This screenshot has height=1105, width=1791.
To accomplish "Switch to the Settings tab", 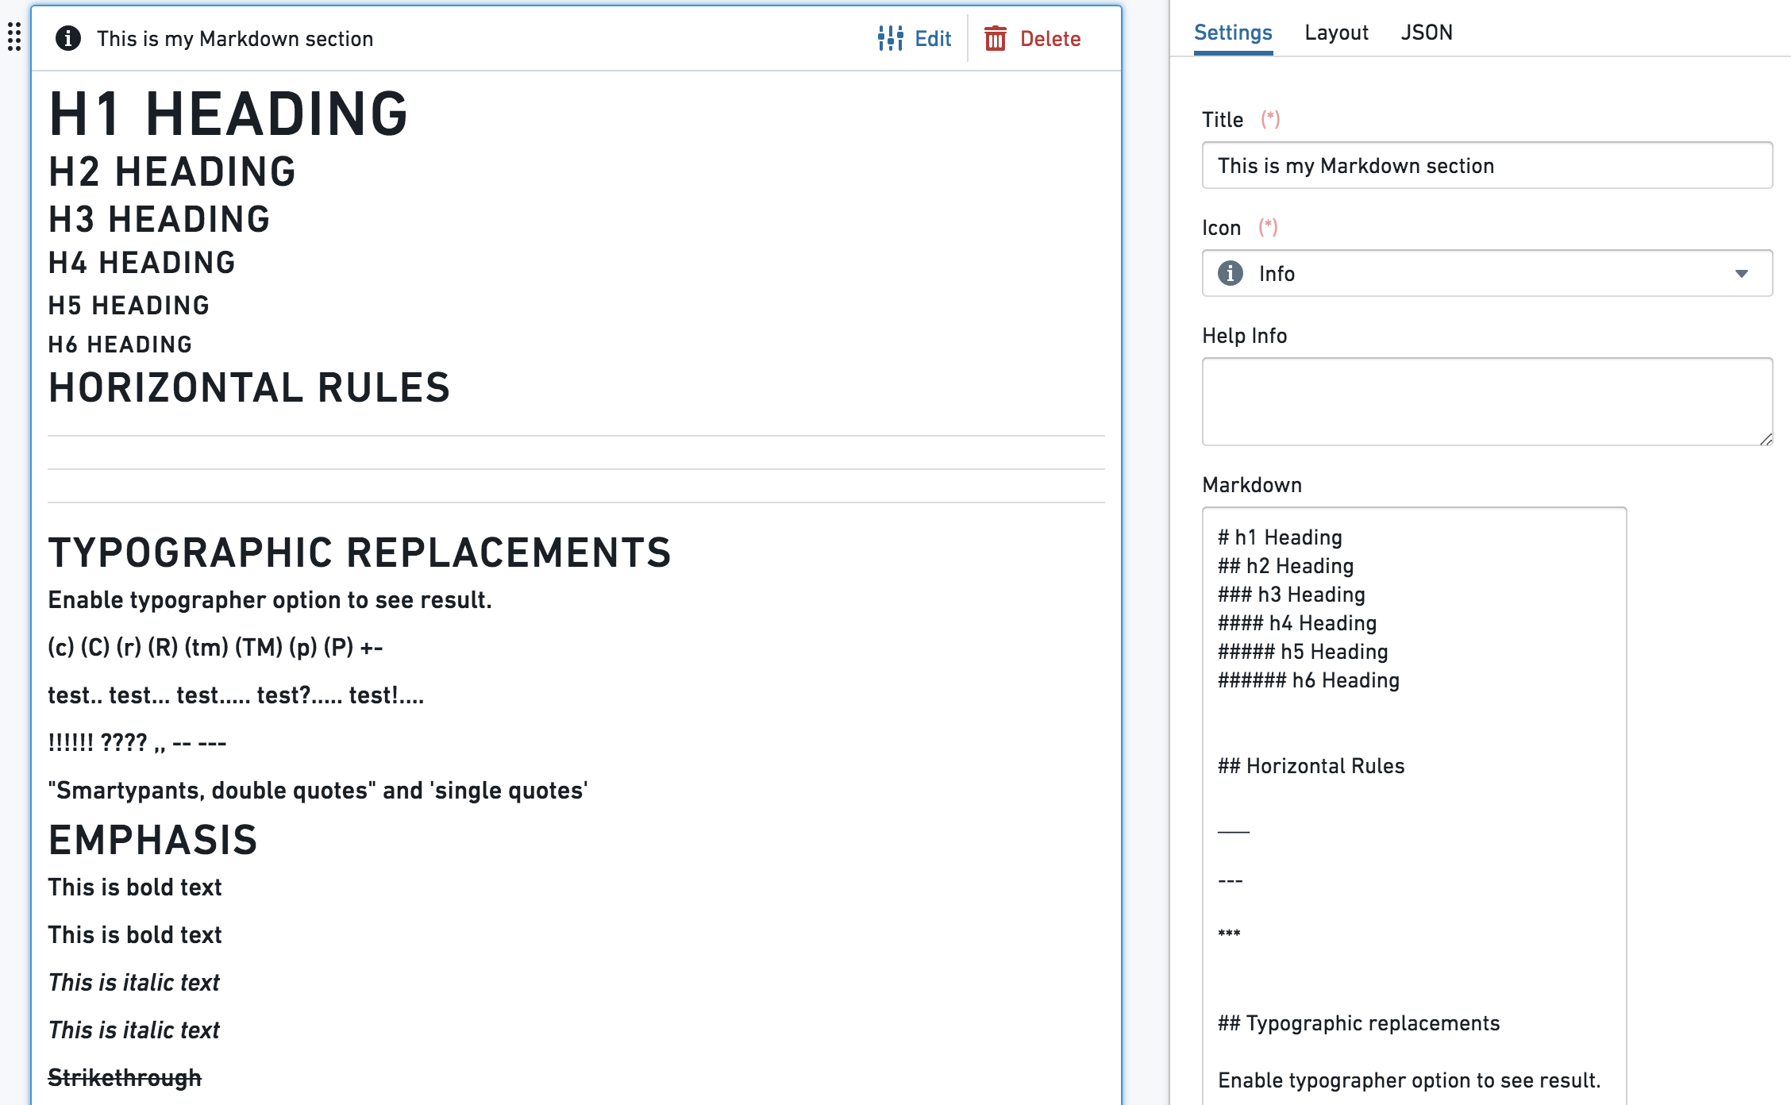I will (1233, 33).
